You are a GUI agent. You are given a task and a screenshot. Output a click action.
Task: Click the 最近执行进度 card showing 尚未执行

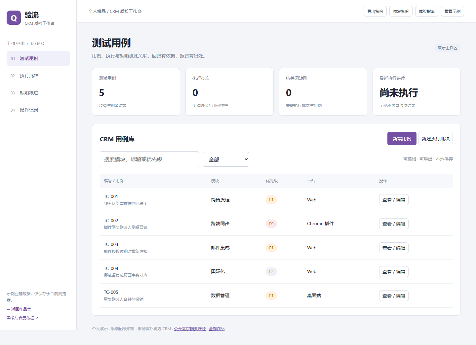click(416, 92)
